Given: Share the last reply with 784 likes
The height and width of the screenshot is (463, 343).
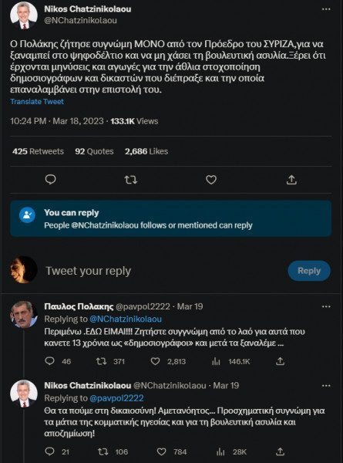Looking at the screenshot, I should point(280,451).
